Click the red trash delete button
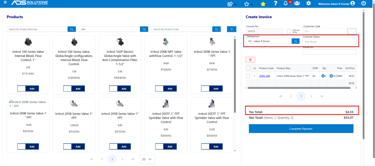 [x=250, y=60]
